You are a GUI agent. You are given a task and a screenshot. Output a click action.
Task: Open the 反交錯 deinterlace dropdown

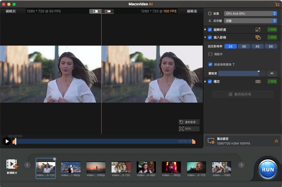click(250, 21)
